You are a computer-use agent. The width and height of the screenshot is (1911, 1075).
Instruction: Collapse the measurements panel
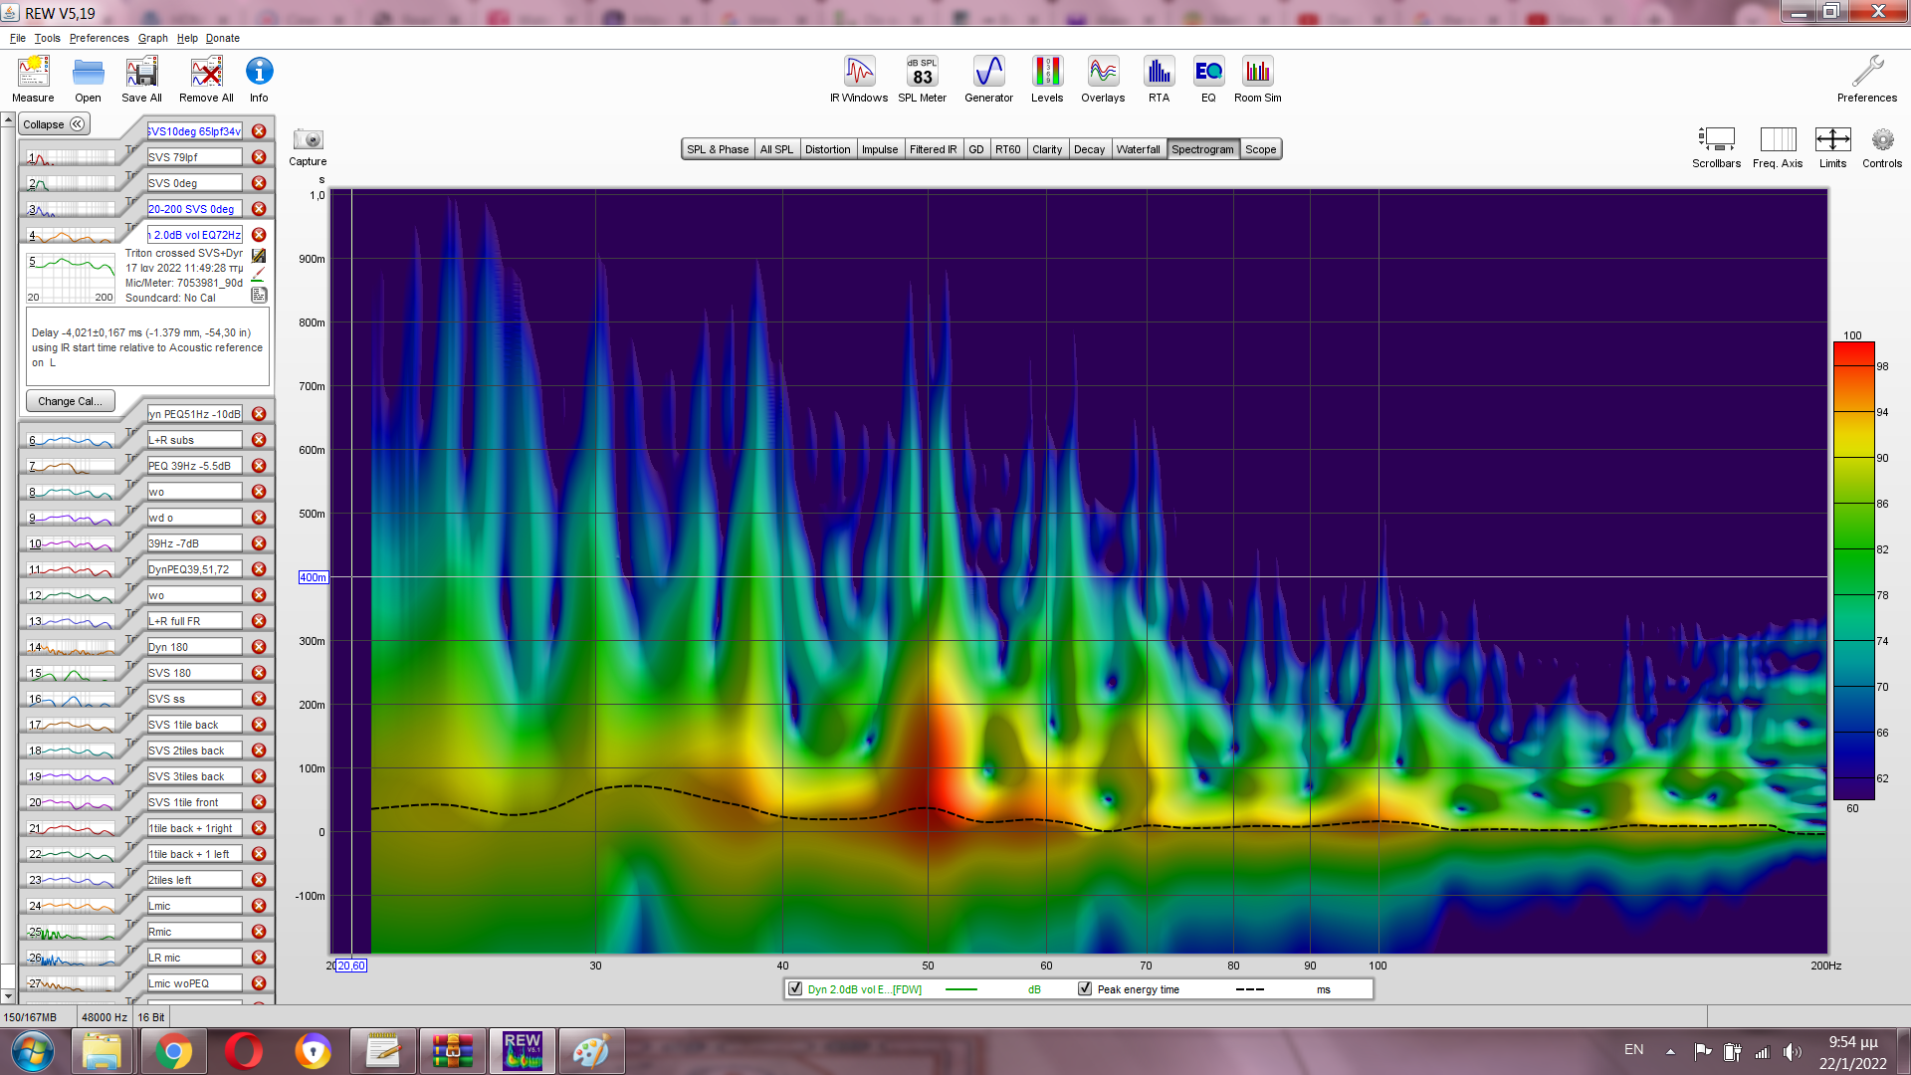(x=54, y=124)
